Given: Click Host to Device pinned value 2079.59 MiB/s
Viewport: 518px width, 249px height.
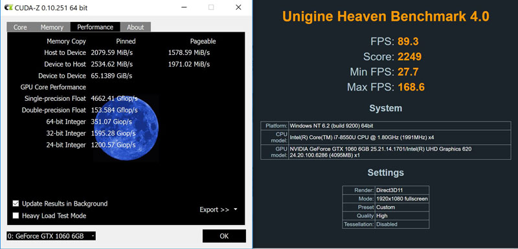Looking at the screenshot, I should pos(111,53).
